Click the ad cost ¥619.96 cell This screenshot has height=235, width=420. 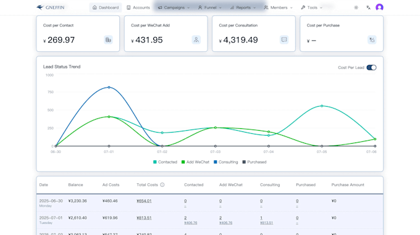[110, 218]
